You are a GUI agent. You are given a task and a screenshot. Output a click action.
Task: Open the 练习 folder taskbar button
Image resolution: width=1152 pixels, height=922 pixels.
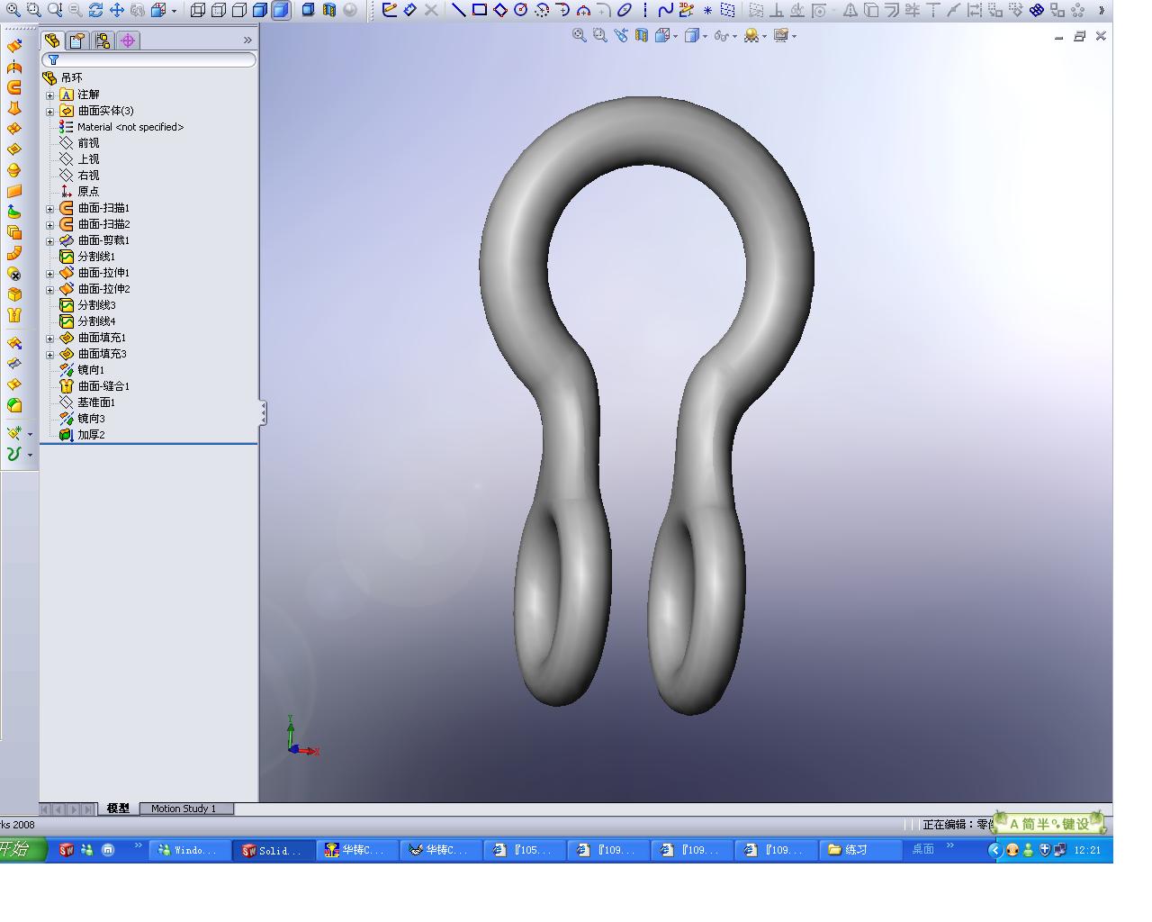tap(861, 850)
